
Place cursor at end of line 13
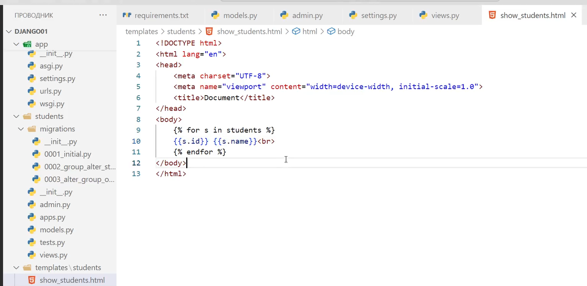(187, 174)
